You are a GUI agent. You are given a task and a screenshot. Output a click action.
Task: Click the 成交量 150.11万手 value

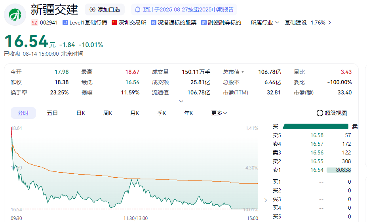point(196,72)
